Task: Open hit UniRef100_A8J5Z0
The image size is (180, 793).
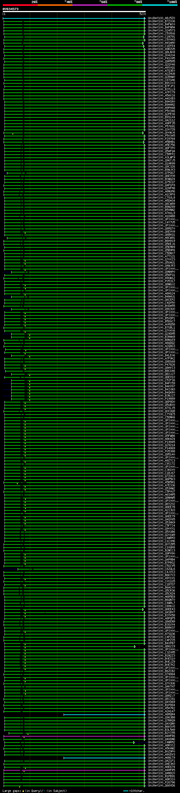Action: tap(161, 18)
